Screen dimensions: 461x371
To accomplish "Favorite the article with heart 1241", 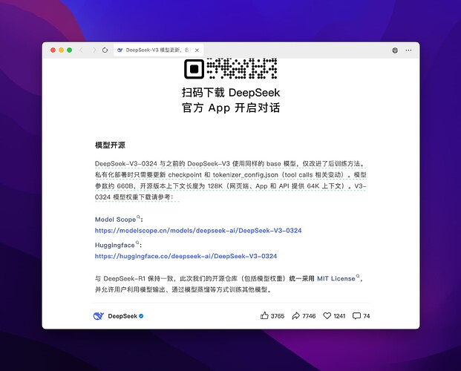I will click(334, 316).
